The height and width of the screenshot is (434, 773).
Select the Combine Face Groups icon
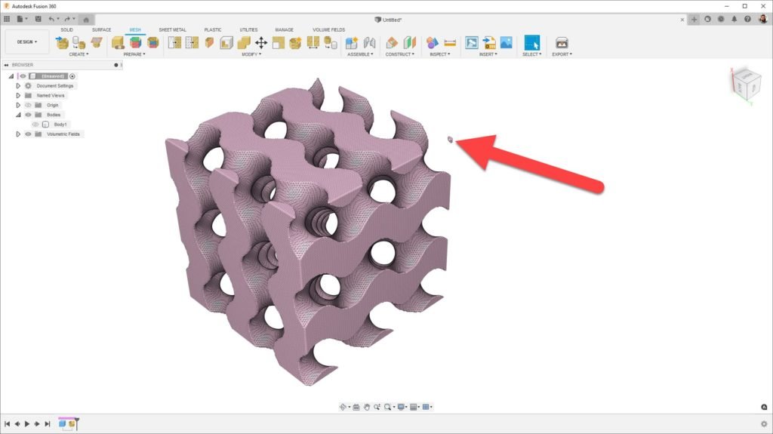tap(152, 42)
